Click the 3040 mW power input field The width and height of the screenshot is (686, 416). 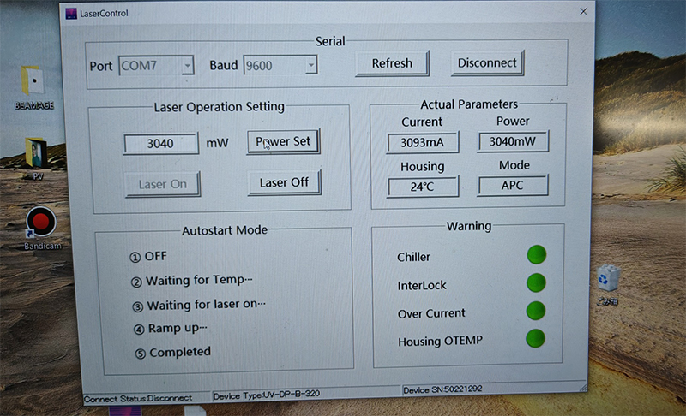[160, 144]
